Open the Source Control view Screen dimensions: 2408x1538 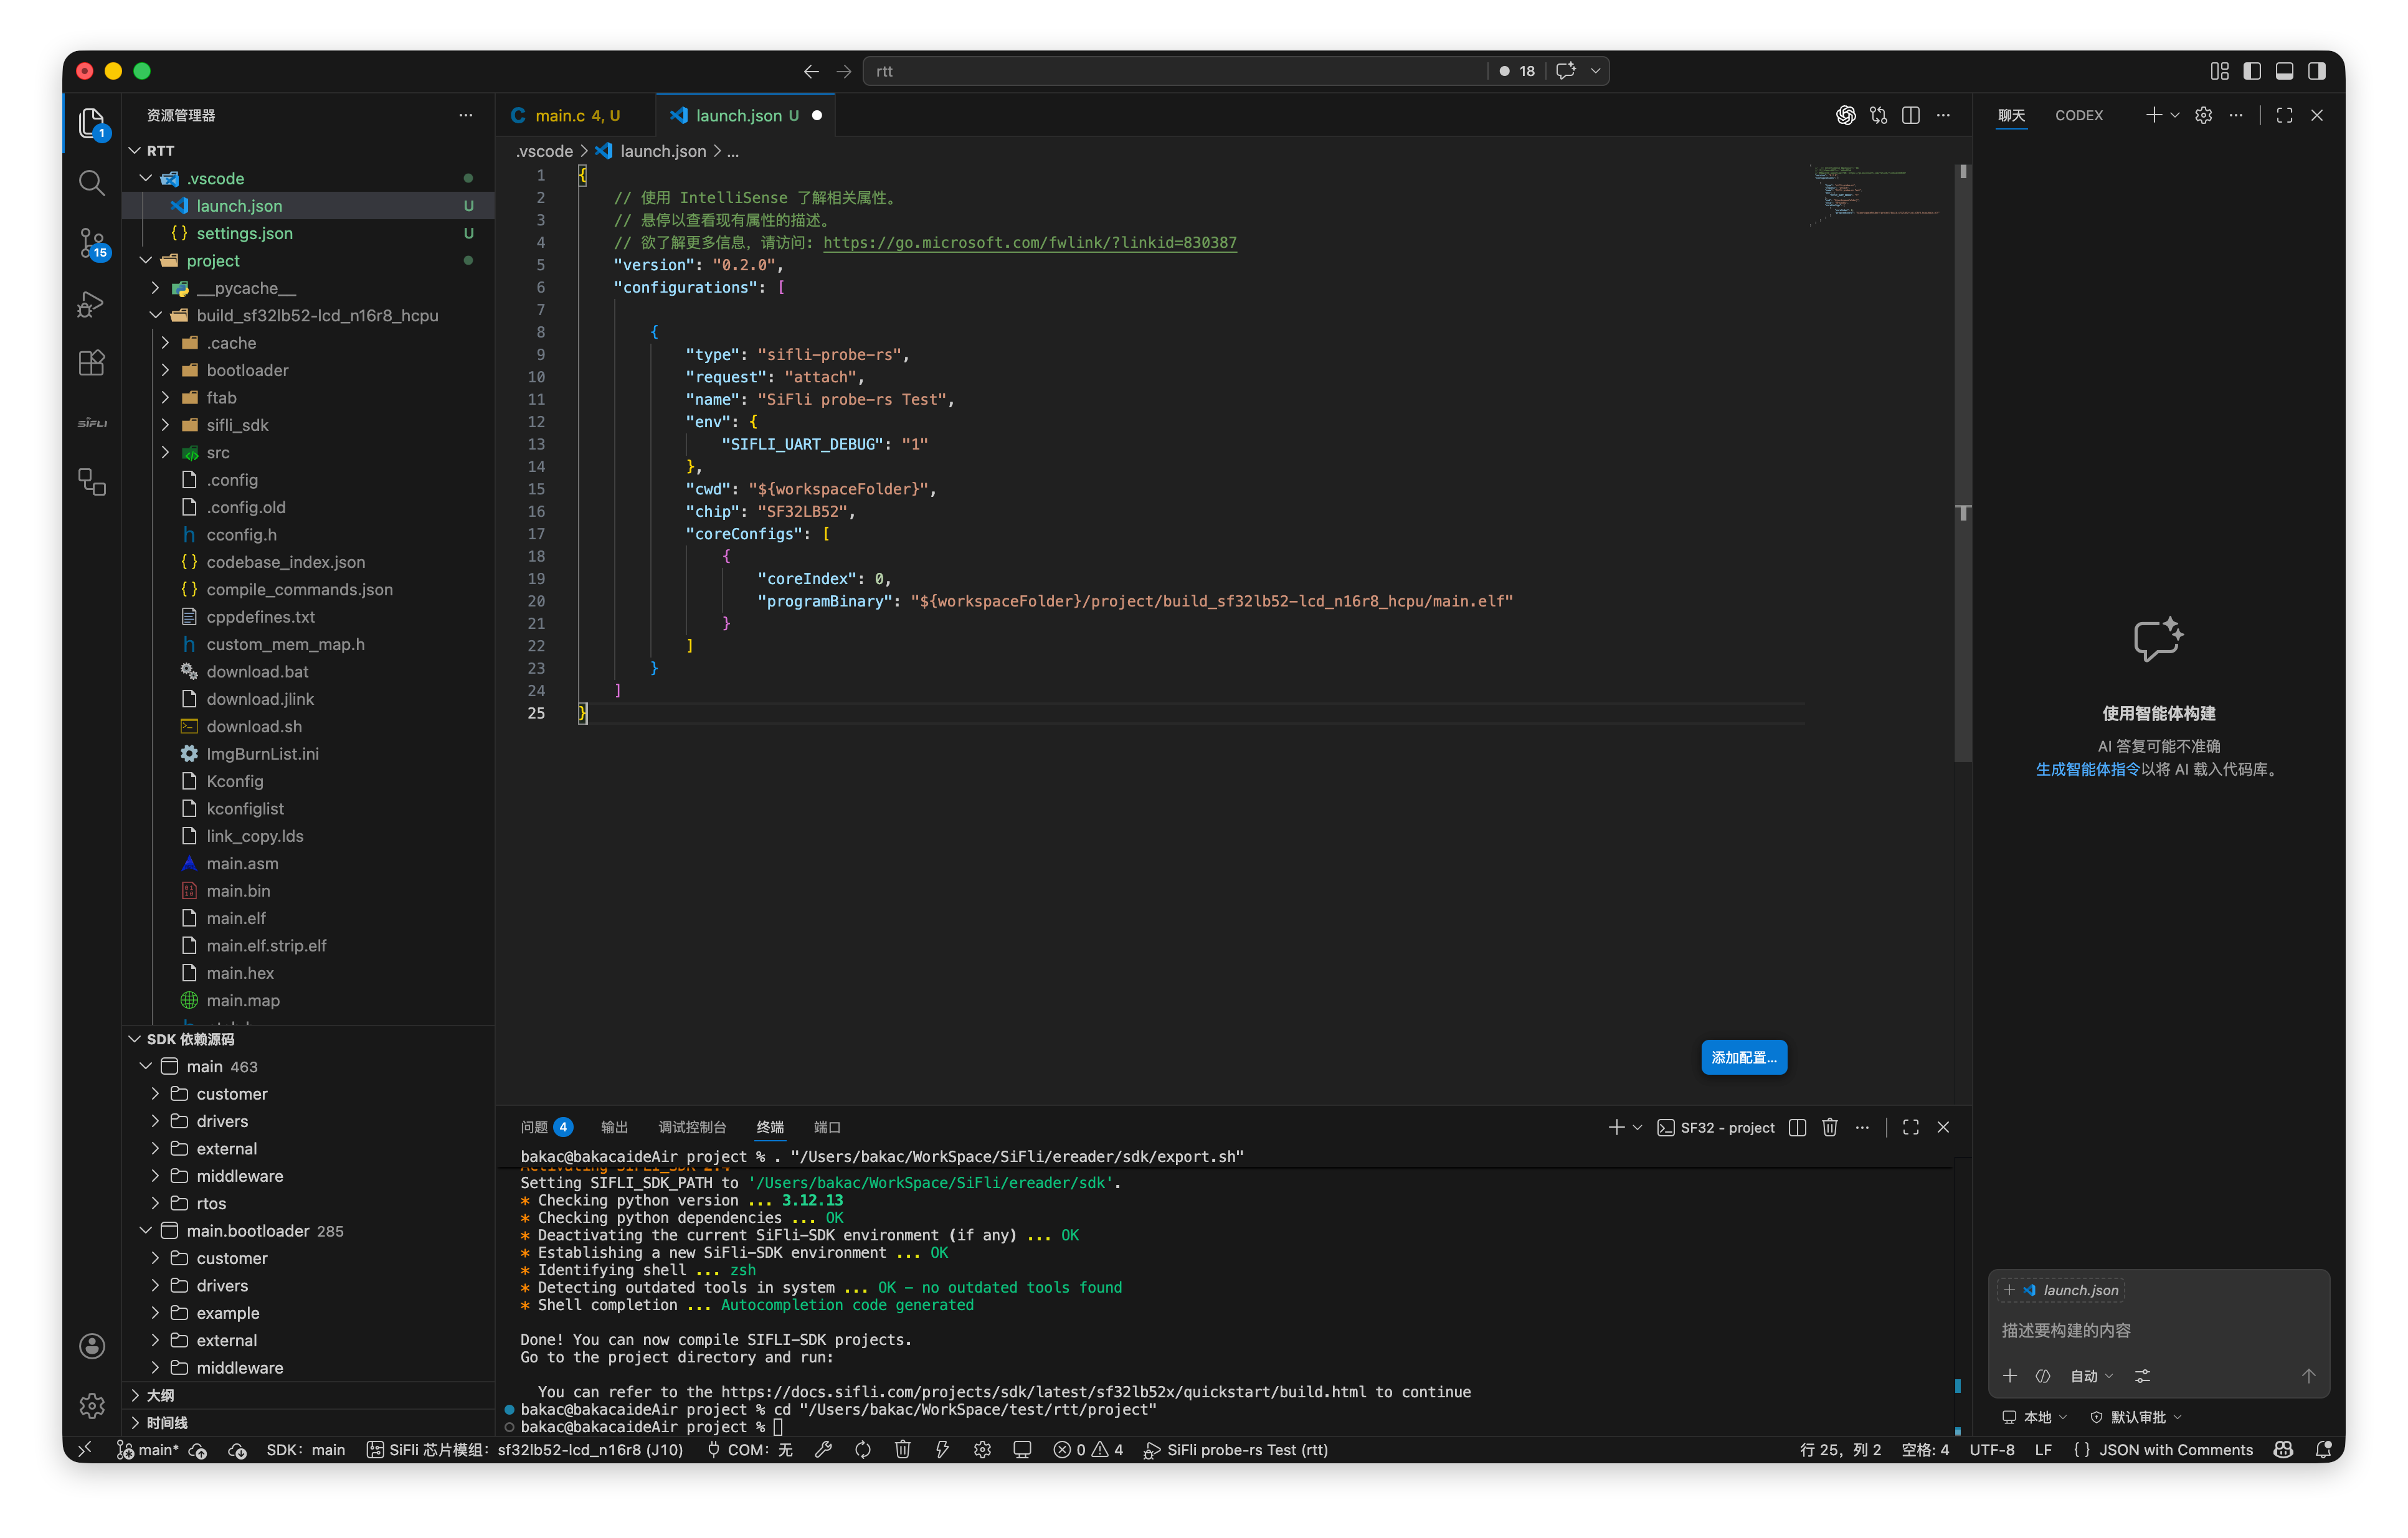click(91, 242)
